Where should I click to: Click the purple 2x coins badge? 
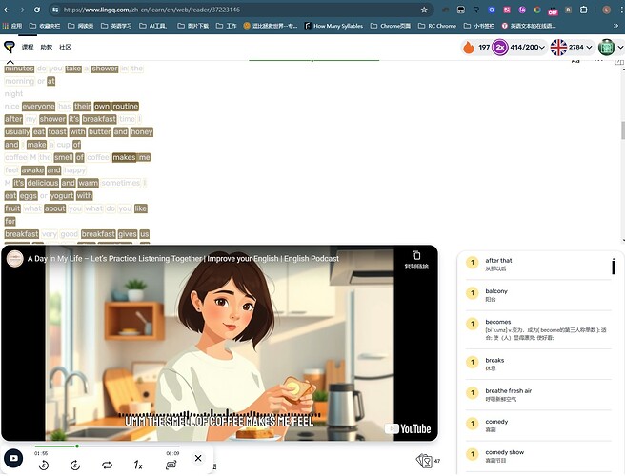click(500, 48)
